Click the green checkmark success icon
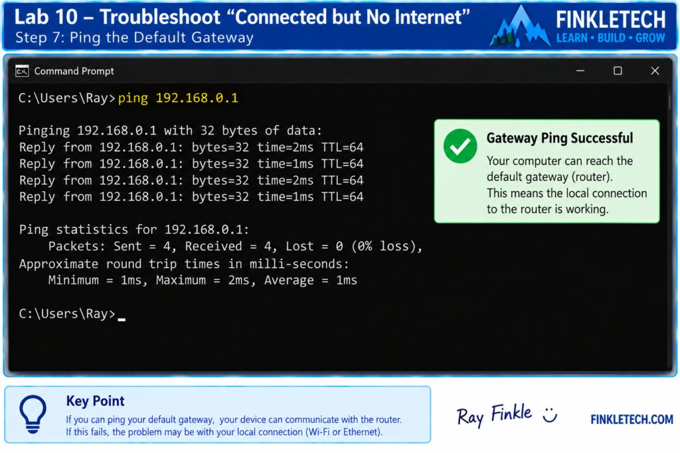Screen dimensions: 680x453 tap(460, 147)
